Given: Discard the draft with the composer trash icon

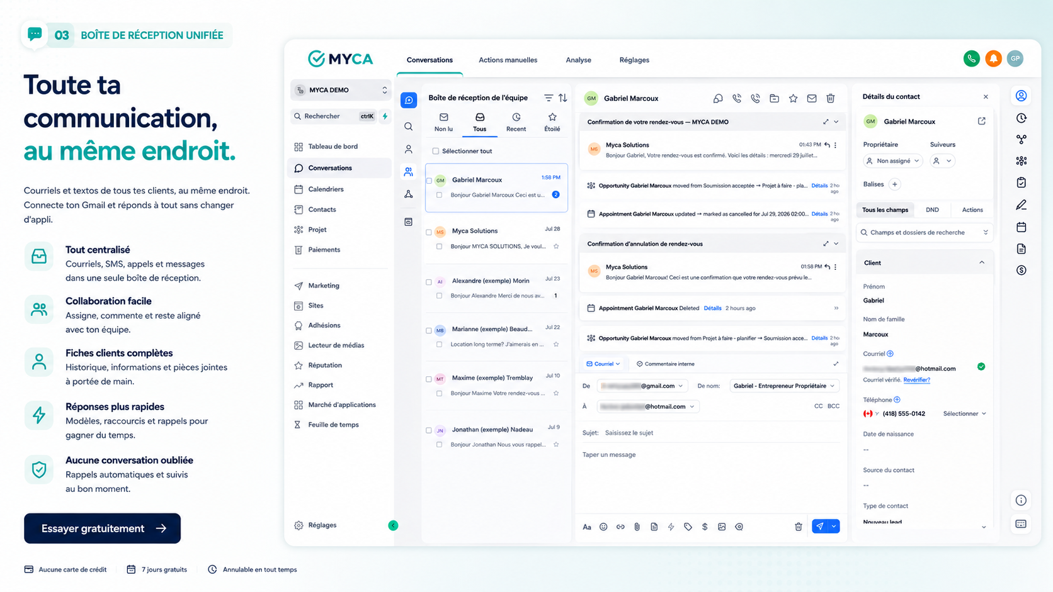Looking at the screenshot, I should (x=798, y=527).
